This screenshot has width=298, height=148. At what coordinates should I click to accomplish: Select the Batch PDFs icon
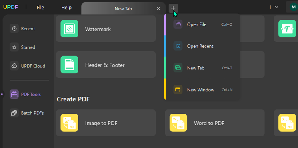click(14, 113)
